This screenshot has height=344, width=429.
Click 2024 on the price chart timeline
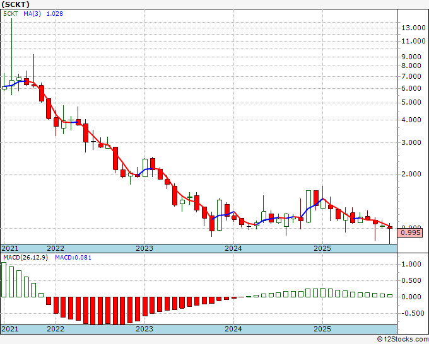click(x=233, y=248)
